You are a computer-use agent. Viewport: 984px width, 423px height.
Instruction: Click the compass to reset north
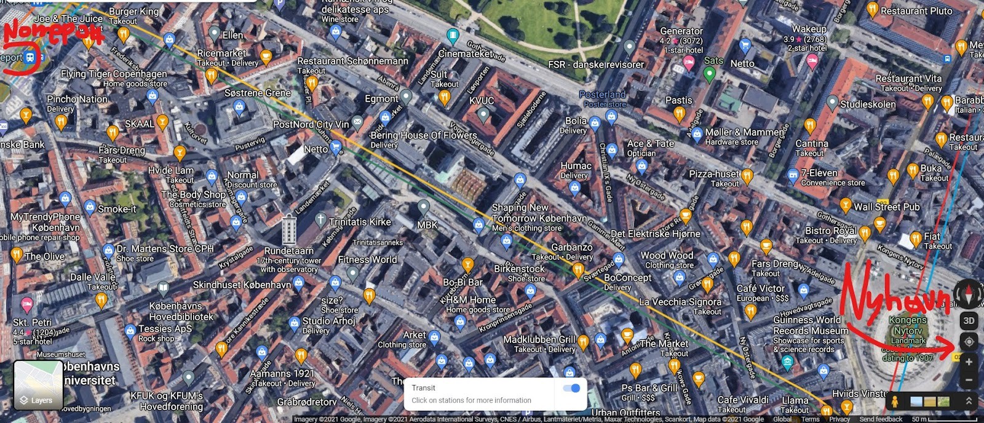967,294
